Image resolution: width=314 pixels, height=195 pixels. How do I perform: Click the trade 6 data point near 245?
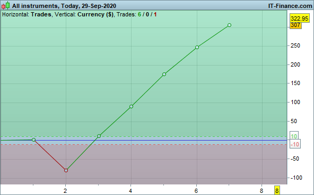click(x=197, y=48)
